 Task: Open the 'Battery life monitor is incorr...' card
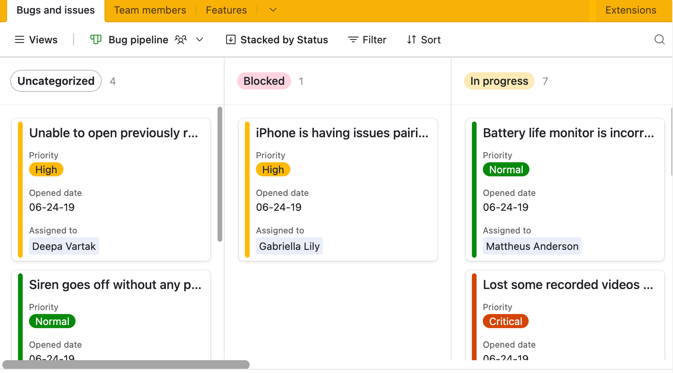[565, 189]
